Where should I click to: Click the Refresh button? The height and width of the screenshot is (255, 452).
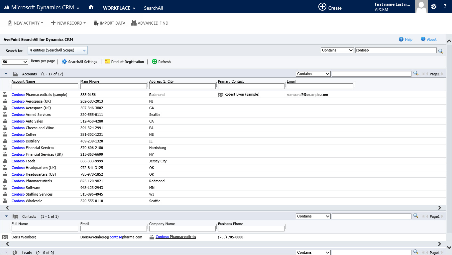[x=161, y=62]
